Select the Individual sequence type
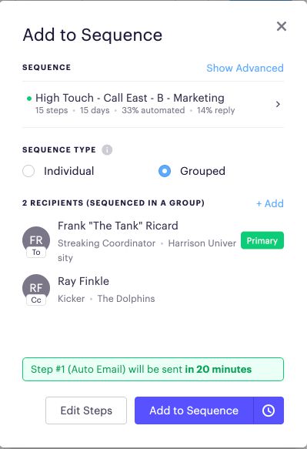 click(28, 171)
